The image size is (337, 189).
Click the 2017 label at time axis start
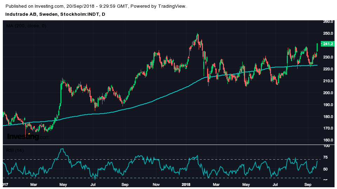point(5,184)
